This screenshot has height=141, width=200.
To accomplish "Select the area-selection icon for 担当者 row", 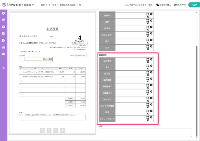I will [148, 27].
